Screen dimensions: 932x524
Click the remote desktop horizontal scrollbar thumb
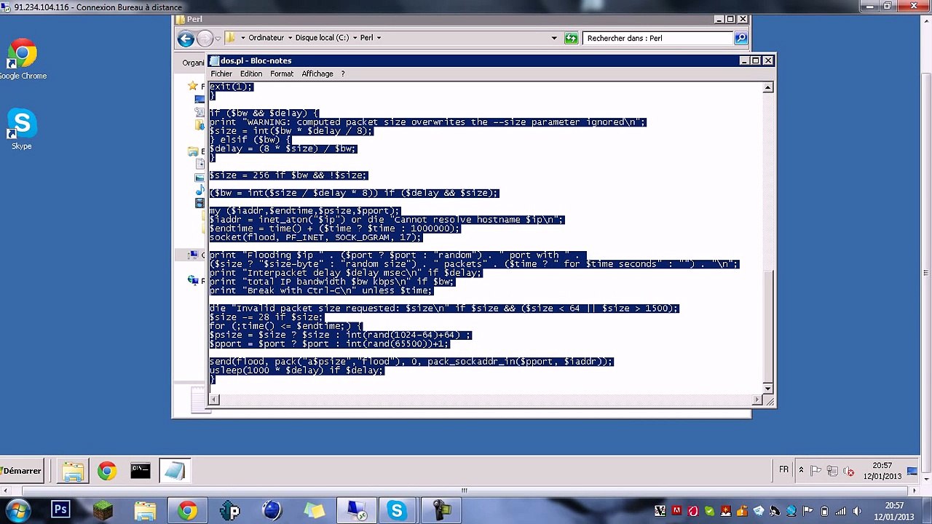pyautogui.click(x=464, y=490)
